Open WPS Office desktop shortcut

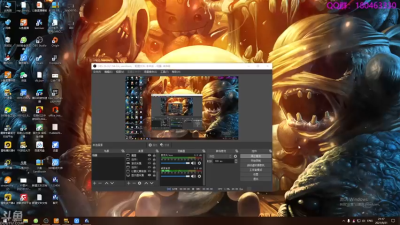pos(23,94)
